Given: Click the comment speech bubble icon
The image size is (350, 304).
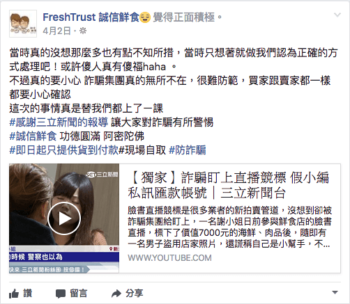Looking at the screenshot, I should click(61, 294).
